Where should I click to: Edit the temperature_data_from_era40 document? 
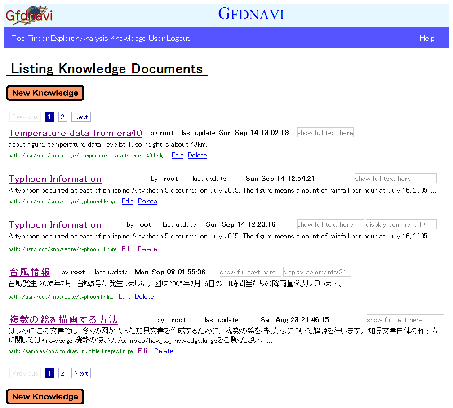177,156
